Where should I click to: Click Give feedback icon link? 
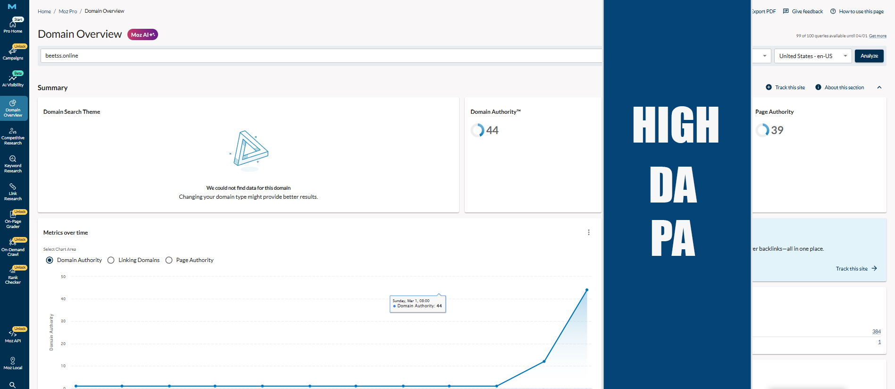(x=803, y=11)
